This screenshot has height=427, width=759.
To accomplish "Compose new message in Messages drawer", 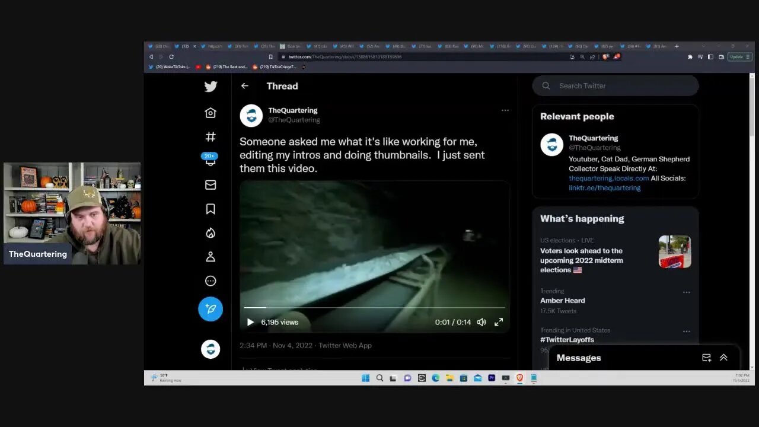I will tap(706, 358).
